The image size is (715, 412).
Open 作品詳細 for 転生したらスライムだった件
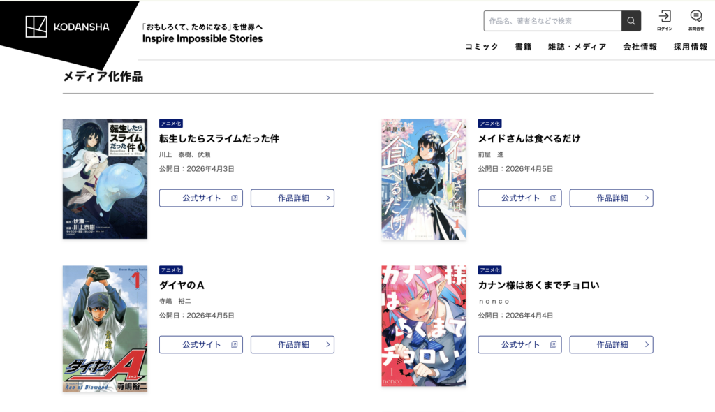[x=293, y=198]
